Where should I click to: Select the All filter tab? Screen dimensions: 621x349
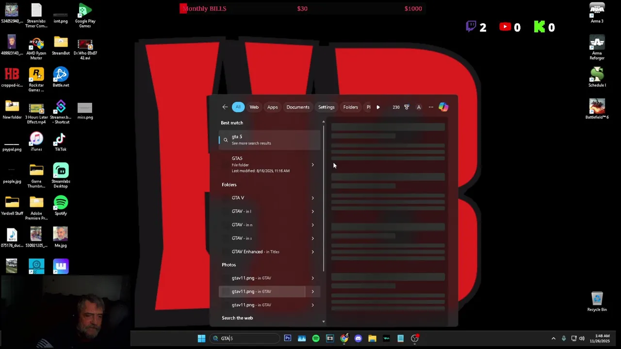[238, 107]
